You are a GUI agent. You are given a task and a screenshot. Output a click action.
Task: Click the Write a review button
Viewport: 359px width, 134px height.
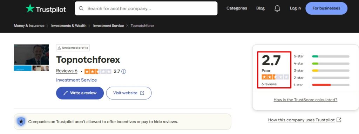click(80, 93)
